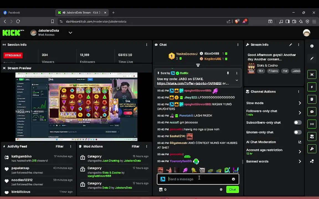Open Mod Actions Filter

(x=135, y=146)
